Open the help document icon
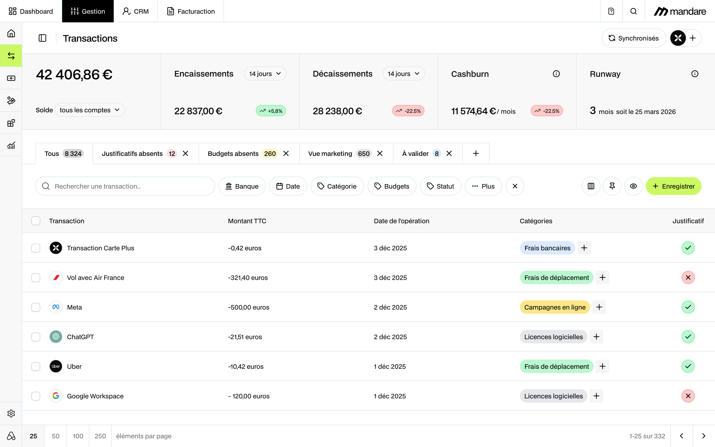This screenshot has height=447, width=715. pos(611,11)
